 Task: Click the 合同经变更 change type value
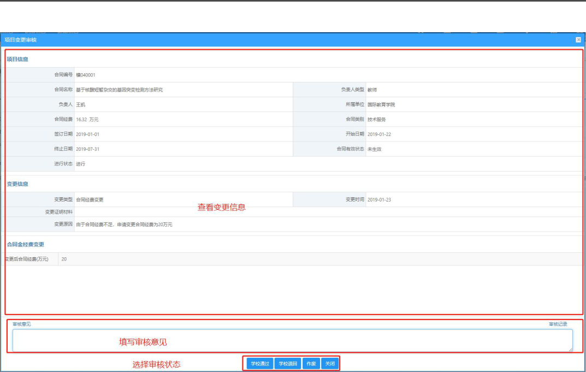pos(90,199)
